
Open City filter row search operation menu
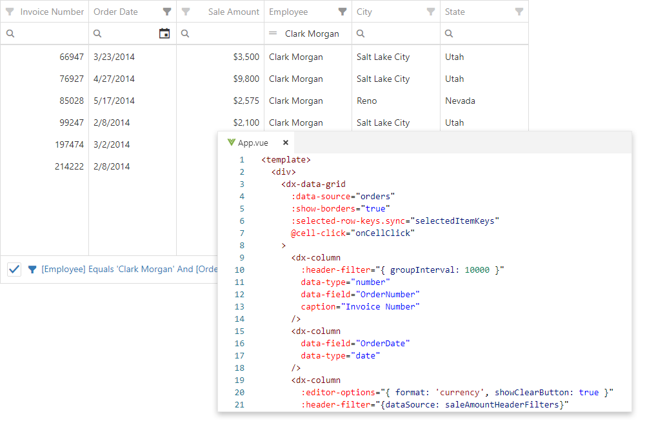pos(361,34)
